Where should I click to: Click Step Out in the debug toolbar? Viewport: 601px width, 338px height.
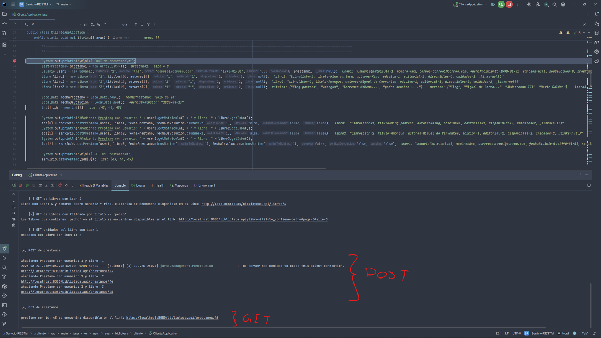click(x=52, y=185)
